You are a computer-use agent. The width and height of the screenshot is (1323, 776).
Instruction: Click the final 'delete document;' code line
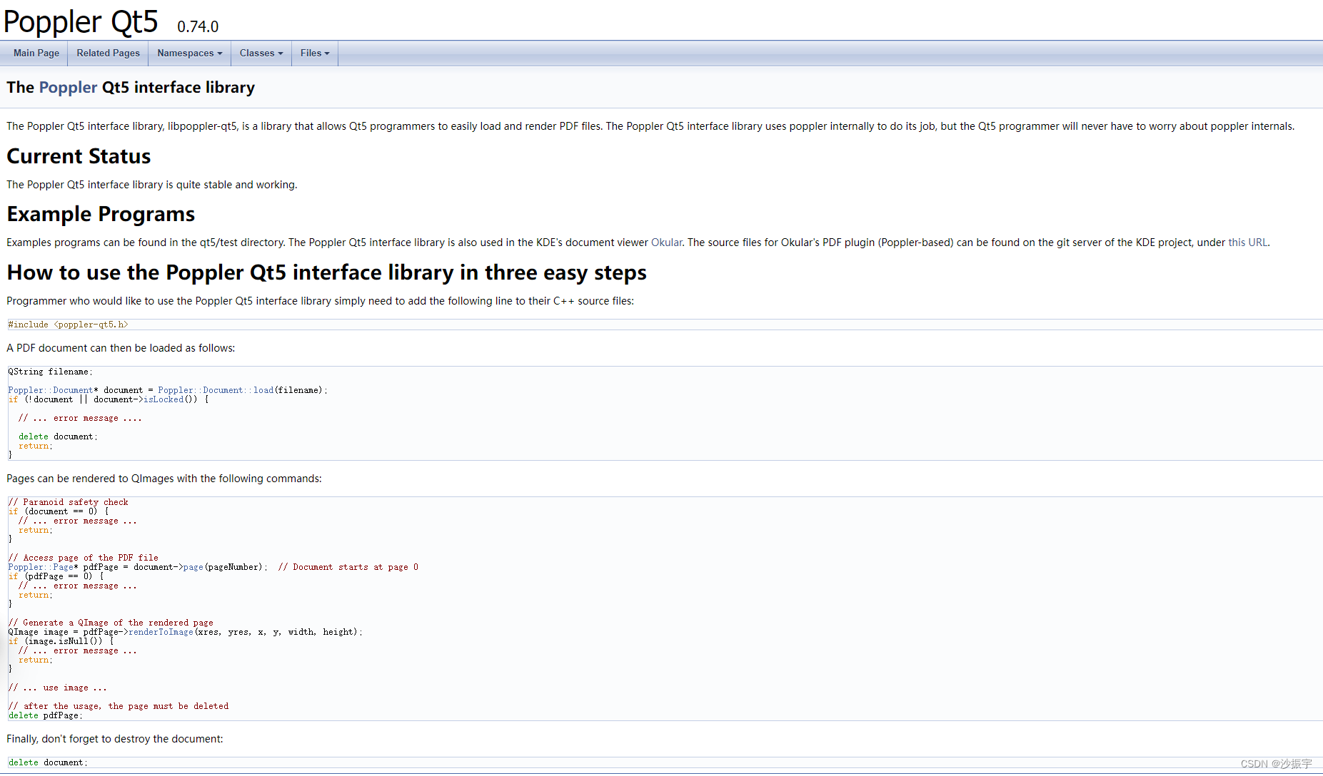click(x=48, y=762)
